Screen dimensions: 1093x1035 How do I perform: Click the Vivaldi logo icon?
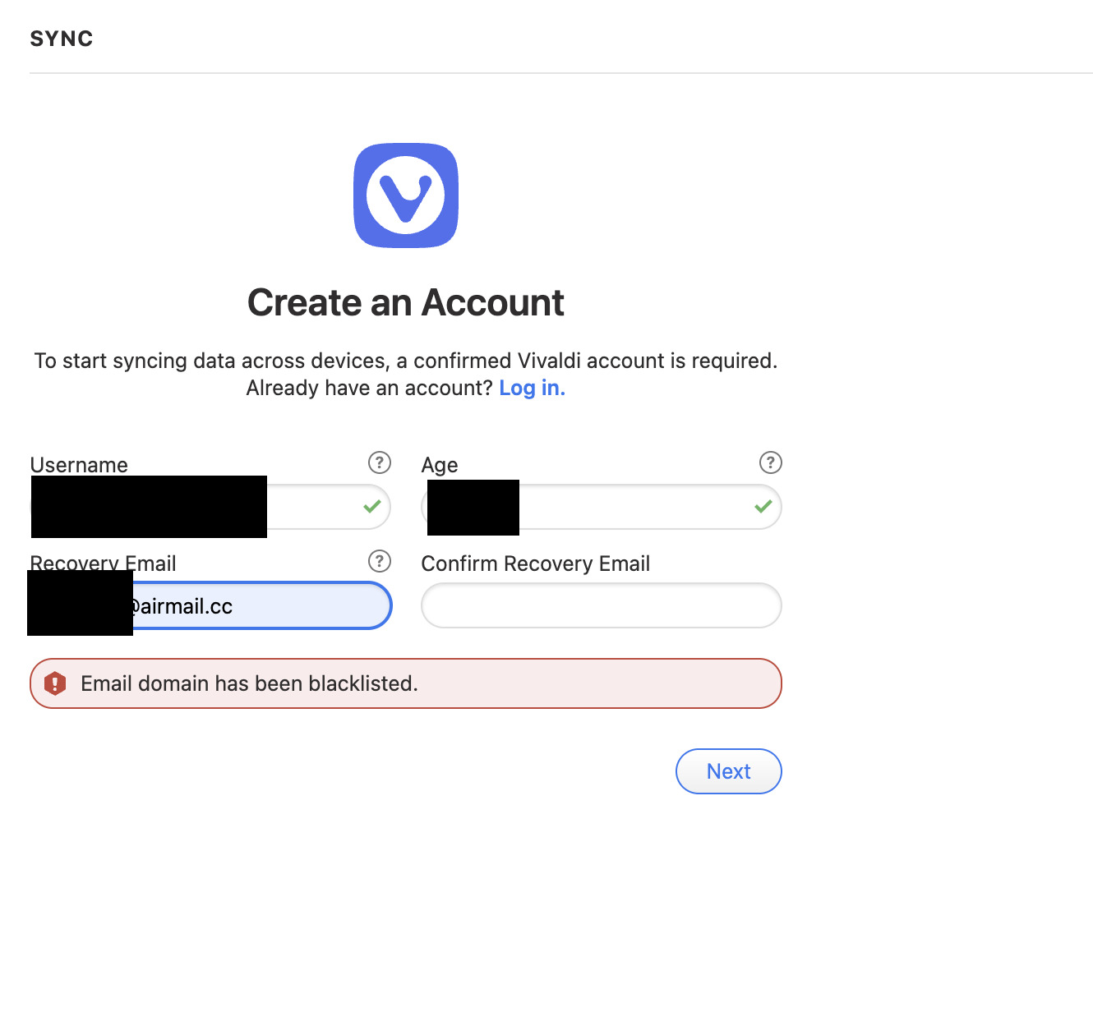point(406,195)
